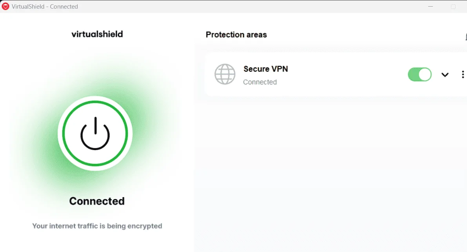Screen dimensions: 467x252
Task: Click the large power button icon
Action: tap(95, 133)
